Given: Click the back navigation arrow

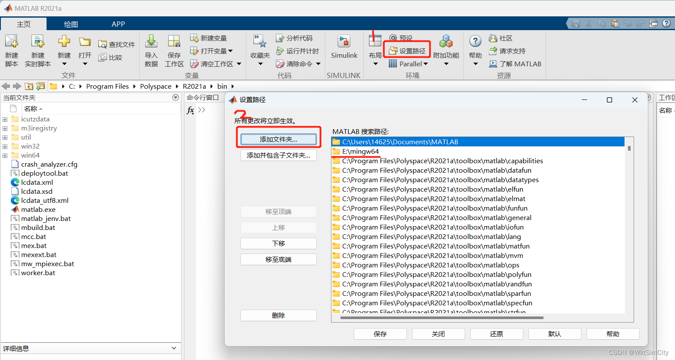Looking at the screenshot, I should point(6,86).
